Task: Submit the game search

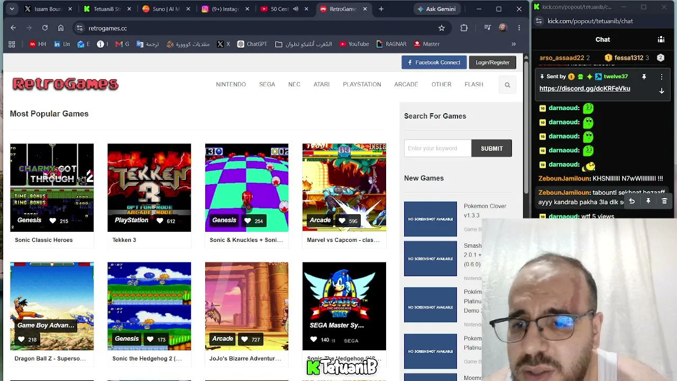Action: coord(492,148)
